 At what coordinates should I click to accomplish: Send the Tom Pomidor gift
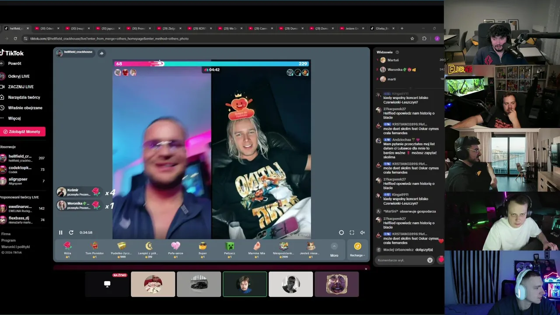coord(94,249)
